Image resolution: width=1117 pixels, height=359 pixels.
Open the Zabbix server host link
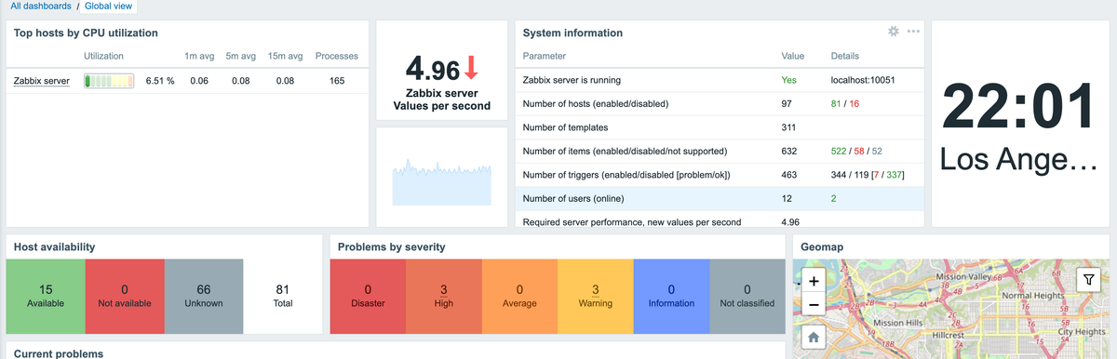(x=41, y=81)
